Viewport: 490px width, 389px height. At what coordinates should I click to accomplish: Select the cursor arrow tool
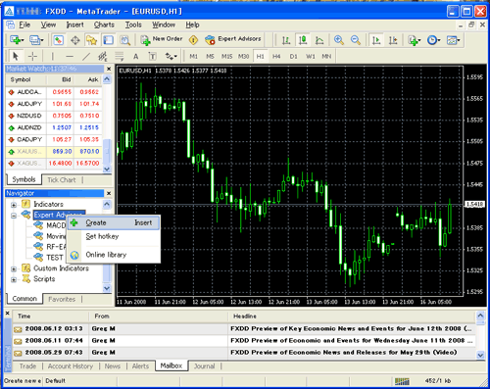15,57
